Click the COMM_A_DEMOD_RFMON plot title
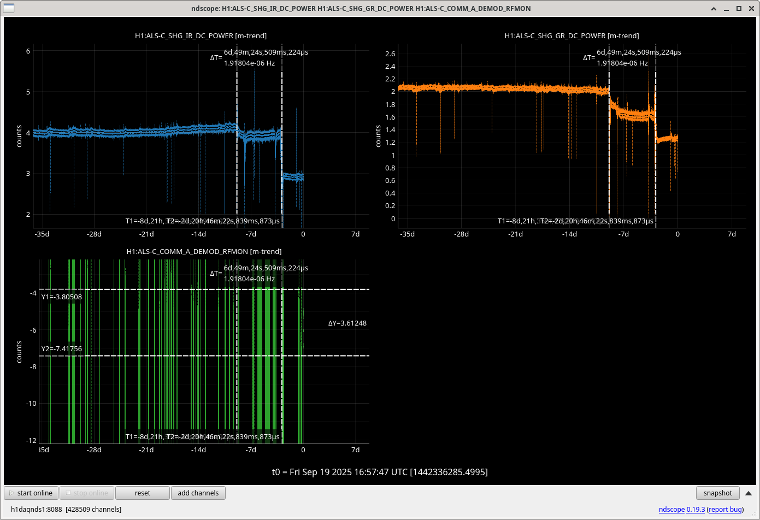This screenshot has width=760, height=520. pyautogui.click(x=204, y=251)
